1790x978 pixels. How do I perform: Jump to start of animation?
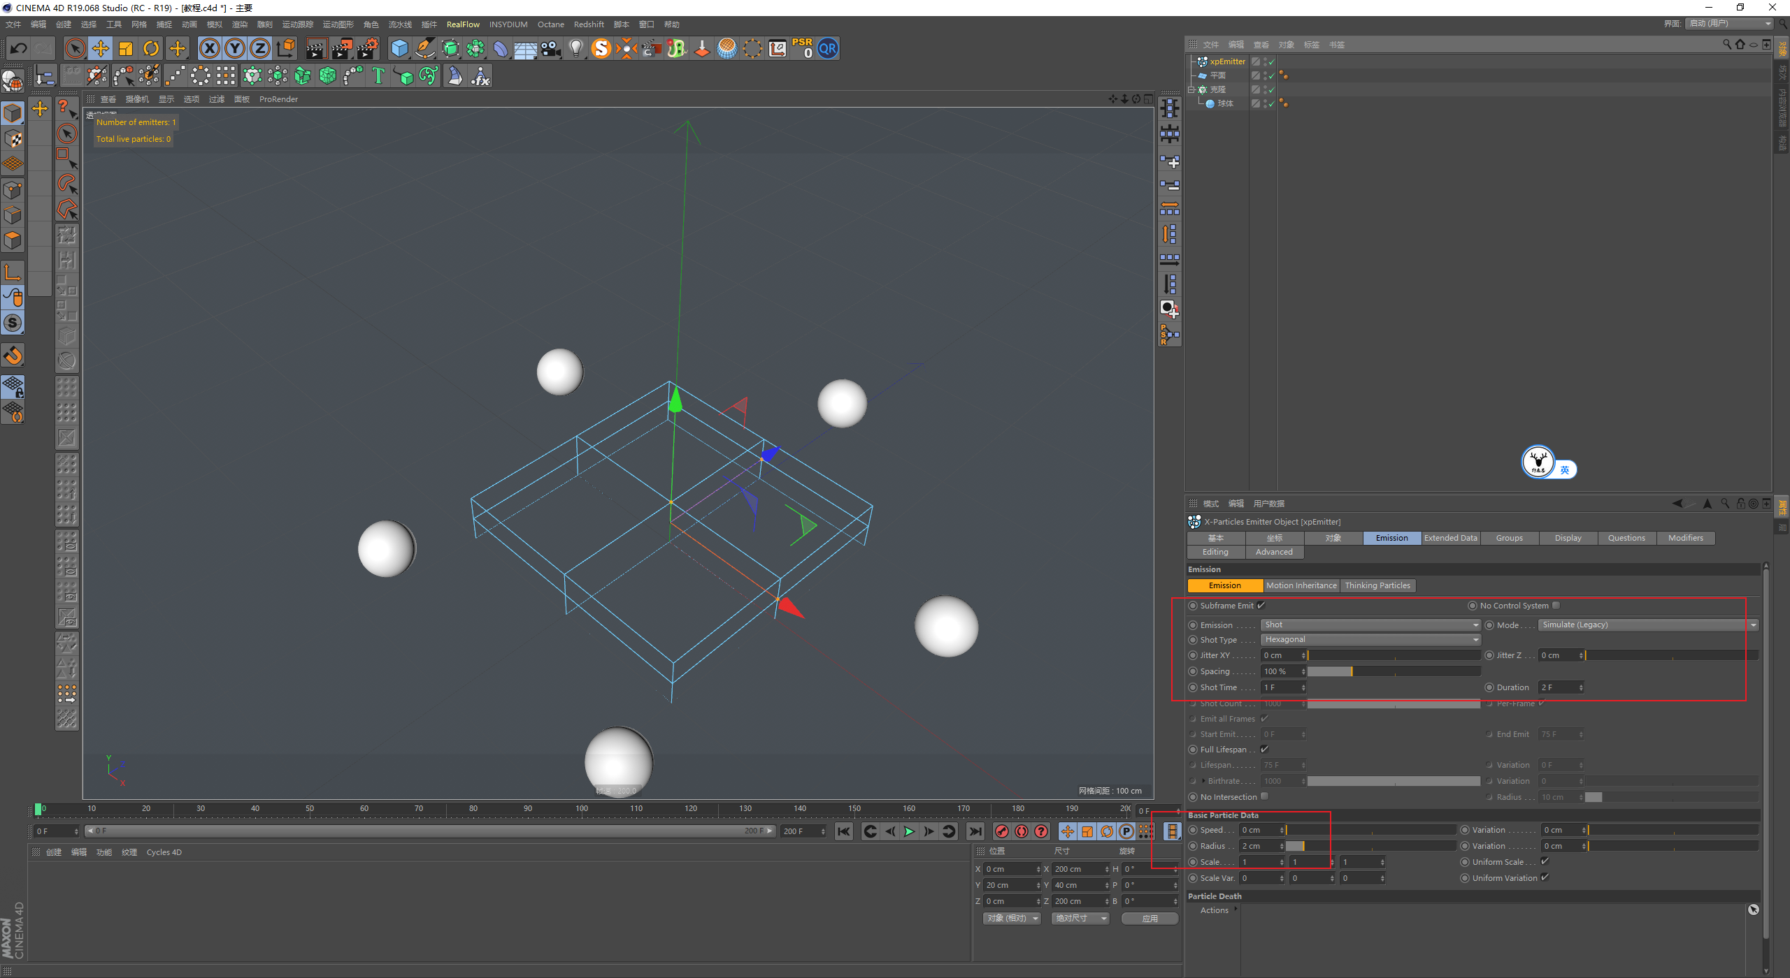pyautogui.click(x=844, y=831)
